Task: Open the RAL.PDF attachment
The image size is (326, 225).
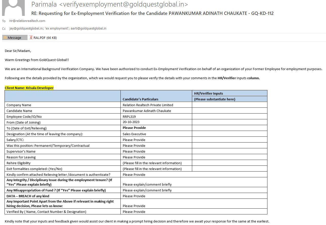Action: tap(43, 38)
